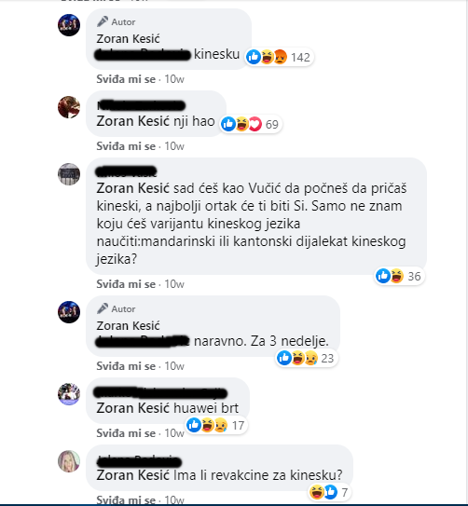Like the 'nji hao' comment
Screen dimensions: 468x506
tap(126, 146)
